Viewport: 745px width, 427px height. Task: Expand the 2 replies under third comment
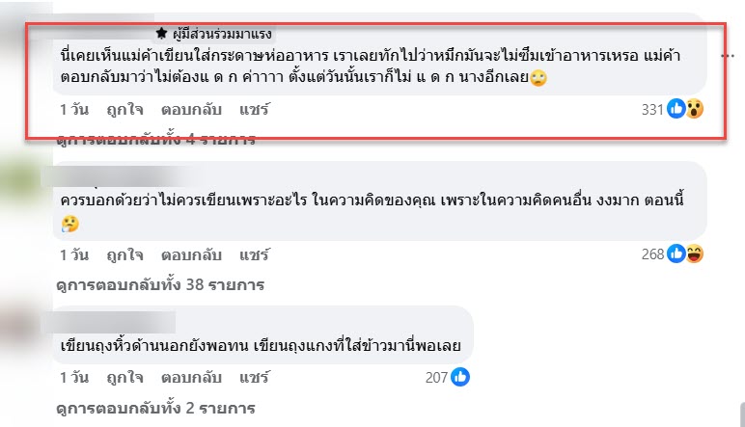155,408
